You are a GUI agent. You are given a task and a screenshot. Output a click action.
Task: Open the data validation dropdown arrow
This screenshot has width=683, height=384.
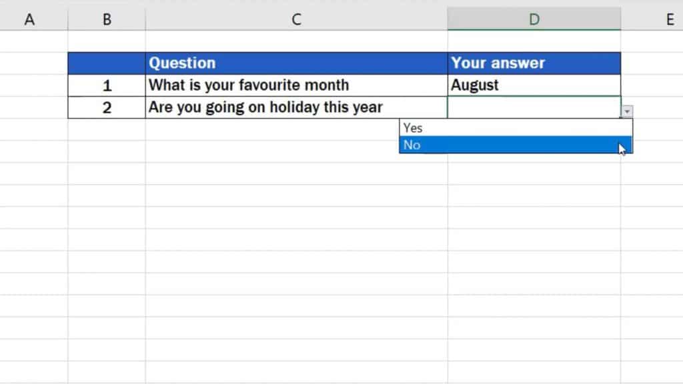pyautogui.click(x=628, y=110)
